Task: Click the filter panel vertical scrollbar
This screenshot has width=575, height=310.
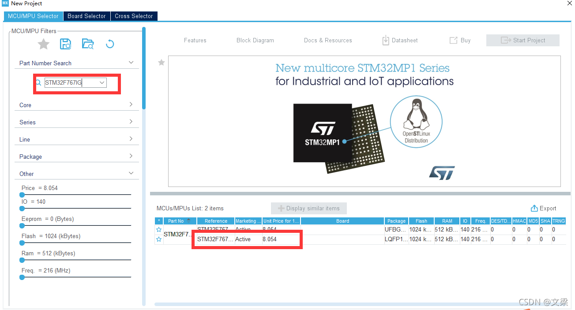Action: [144, 68]
